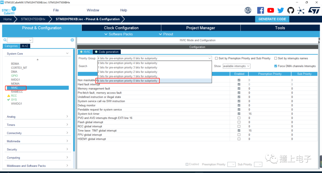This screenshot has width=322, height=173.
Task: Choose 2 bits for pre-emption priority option
Action: tap(154, 72)
